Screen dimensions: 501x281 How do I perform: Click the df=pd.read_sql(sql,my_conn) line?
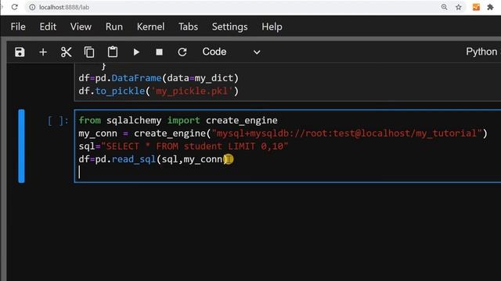(x=153, y=159)
